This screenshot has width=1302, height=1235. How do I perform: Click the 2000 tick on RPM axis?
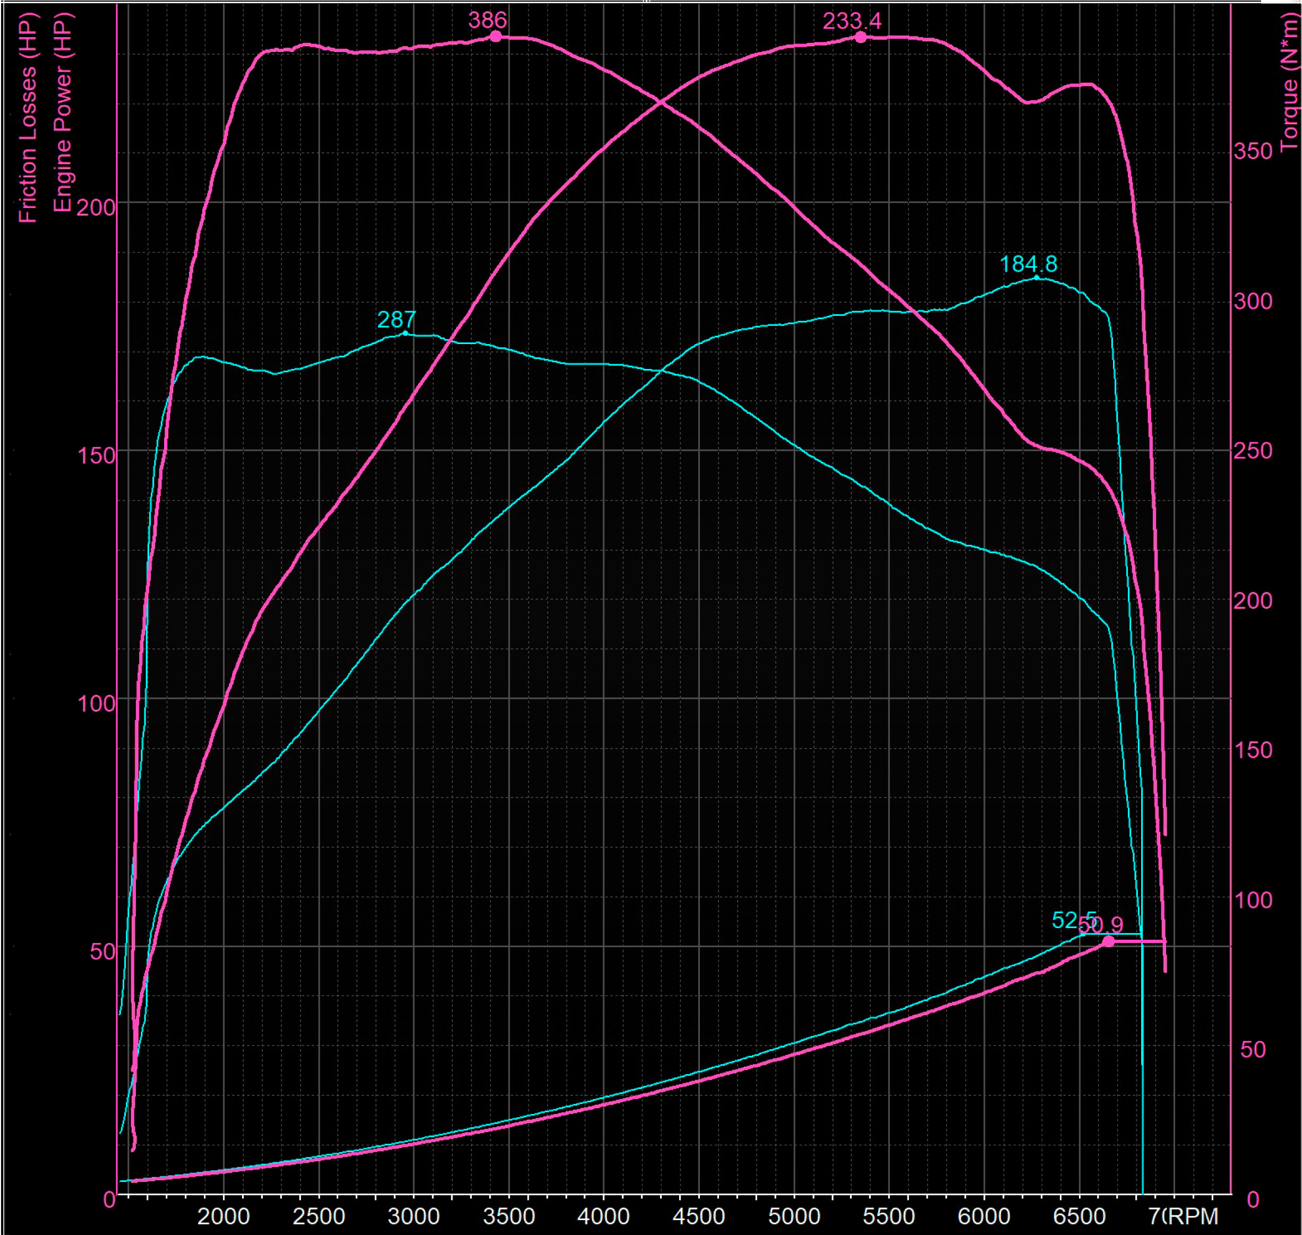(x=224, y=1216)
